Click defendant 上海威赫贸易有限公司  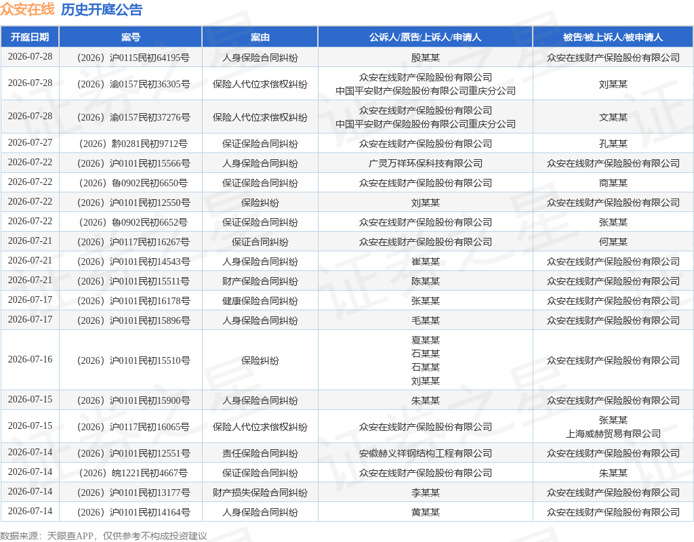click(x=613, y=434)
